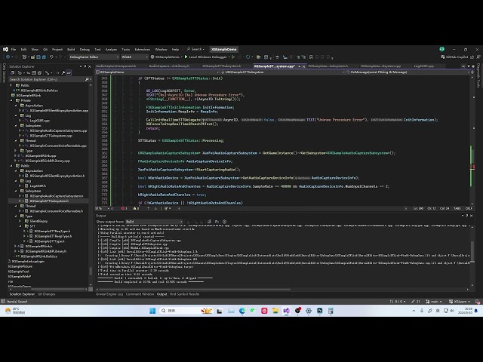Switch to the LogXGXF.cpp editor tab
483x362 pixels.
[x=424, y=66]
